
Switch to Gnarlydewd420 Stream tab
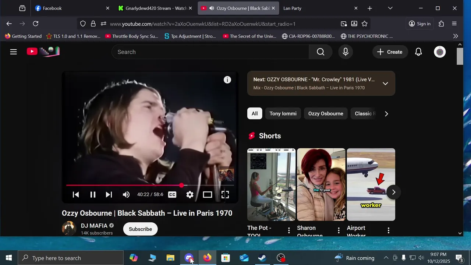click(x=155, y=8)
